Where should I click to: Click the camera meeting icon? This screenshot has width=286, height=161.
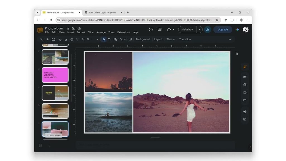point(169,30)
